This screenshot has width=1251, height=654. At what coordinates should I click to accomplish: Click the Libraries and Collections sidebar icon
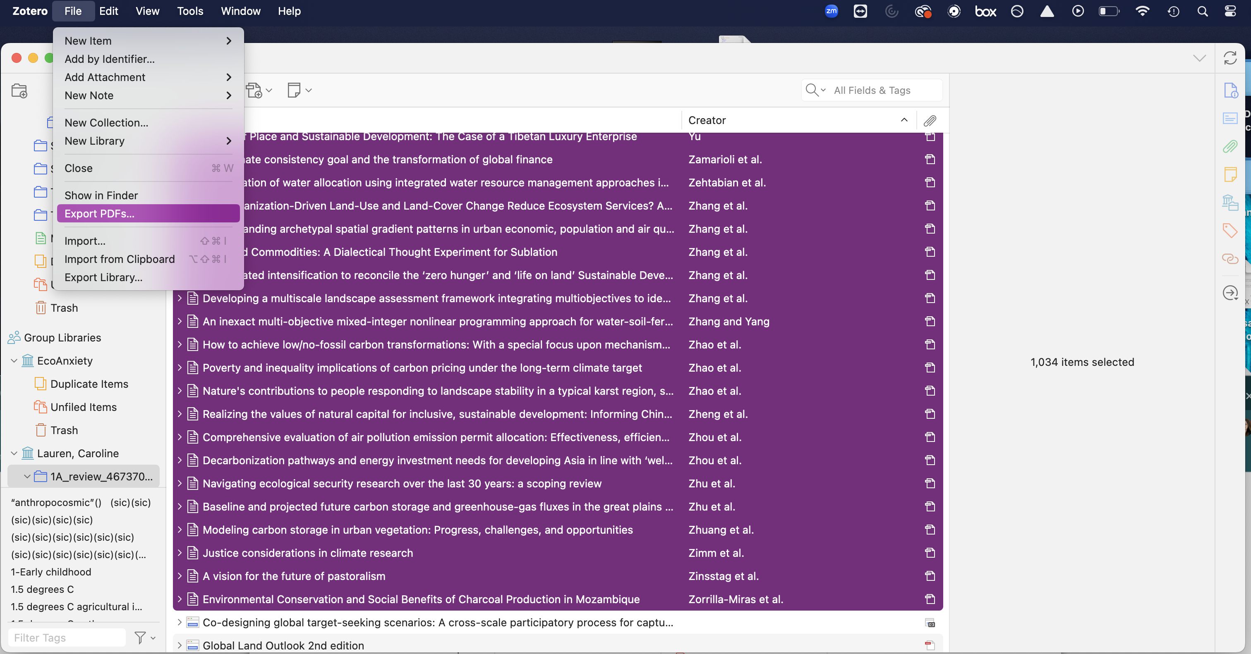[x=1229, y=202]
